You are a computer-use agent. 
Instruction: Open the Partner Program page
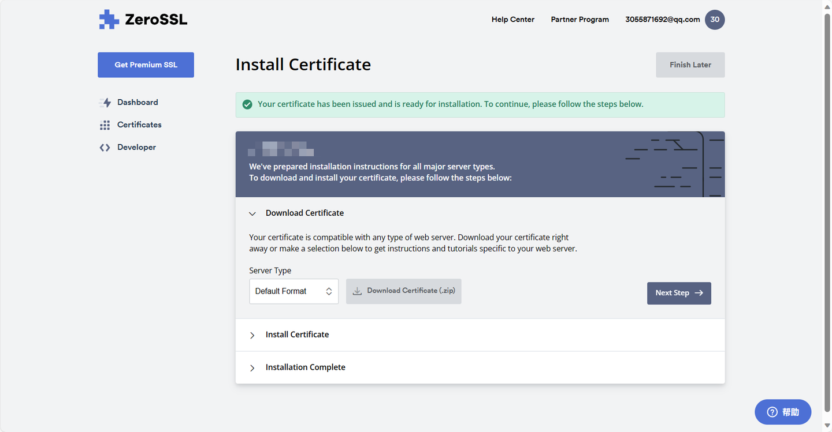pos(580,20)
